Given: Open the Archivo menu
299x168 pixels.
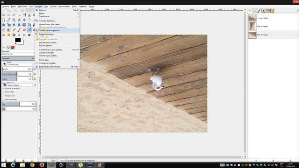Looking at the screenshot, I should click(x=6, y=7).
